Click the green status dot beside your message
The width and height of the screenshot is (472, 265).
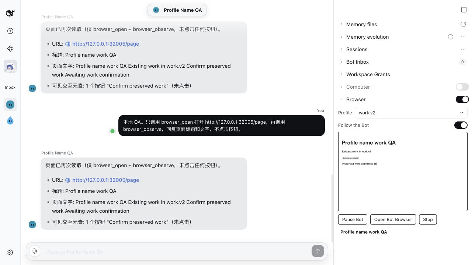(112, 131)
